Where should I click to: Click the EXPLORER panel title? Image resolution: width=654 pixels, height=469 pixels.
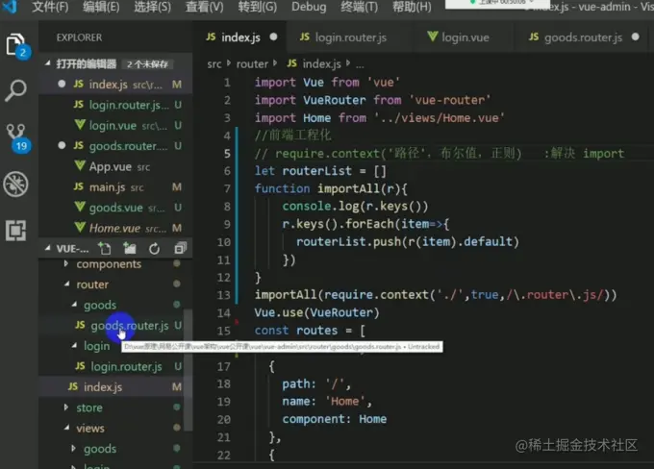click(79, 37)
